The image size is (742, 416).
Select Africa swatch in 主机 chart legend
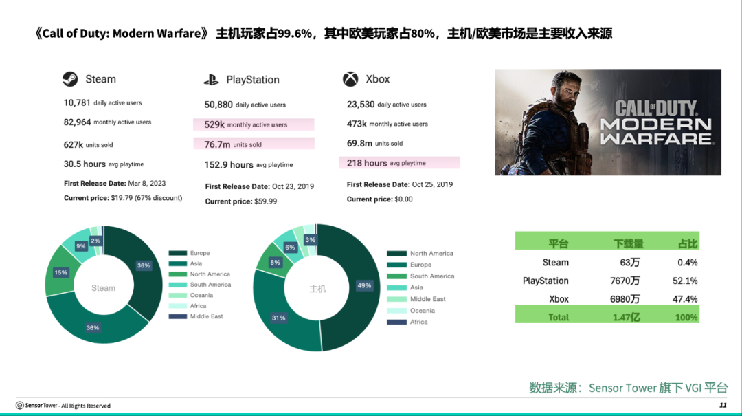coord(396,322)
